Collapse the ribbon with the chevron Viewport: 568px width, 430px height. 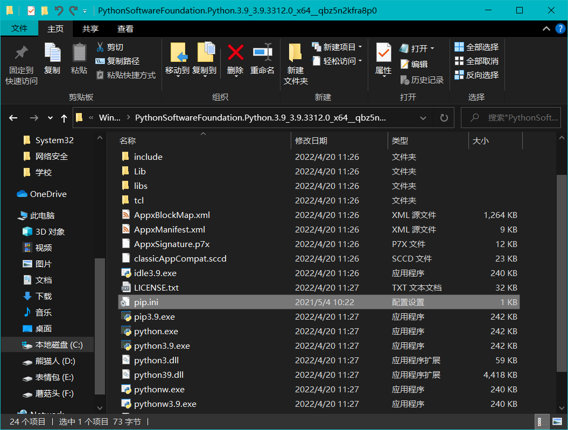pos(546,29)
